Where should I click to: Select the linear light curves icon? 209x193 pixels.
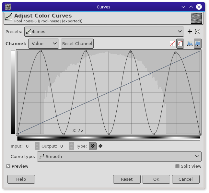(x=172, y=43)
